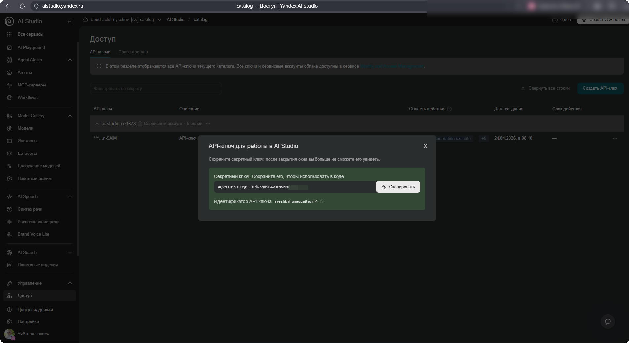The image size is (629, 343).
Task: Click Скопировать to copy the secret key
Action: click(398, 187)
